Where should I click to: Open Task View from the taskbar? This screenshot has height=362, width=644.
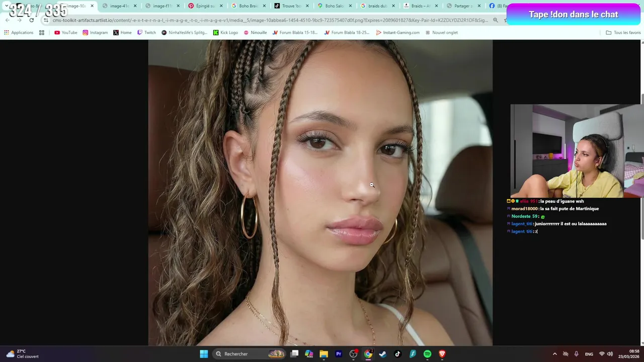pyautogui.click(x=295, y=354)
